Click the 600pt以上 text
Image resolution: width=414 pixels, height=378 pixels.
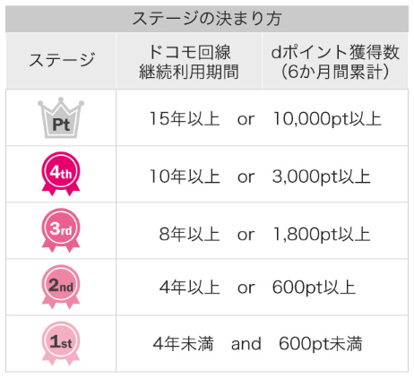(314, 288)
